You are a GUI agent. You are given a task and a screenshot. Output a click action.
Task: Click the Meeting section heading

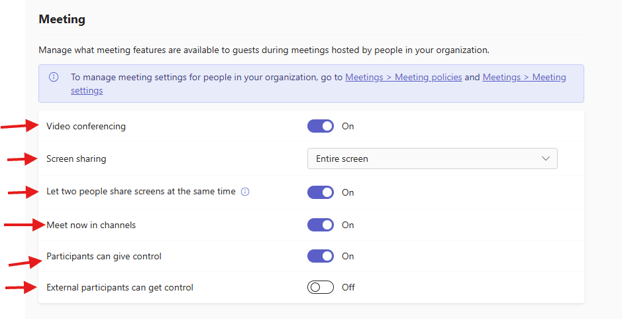pos(62,19)
